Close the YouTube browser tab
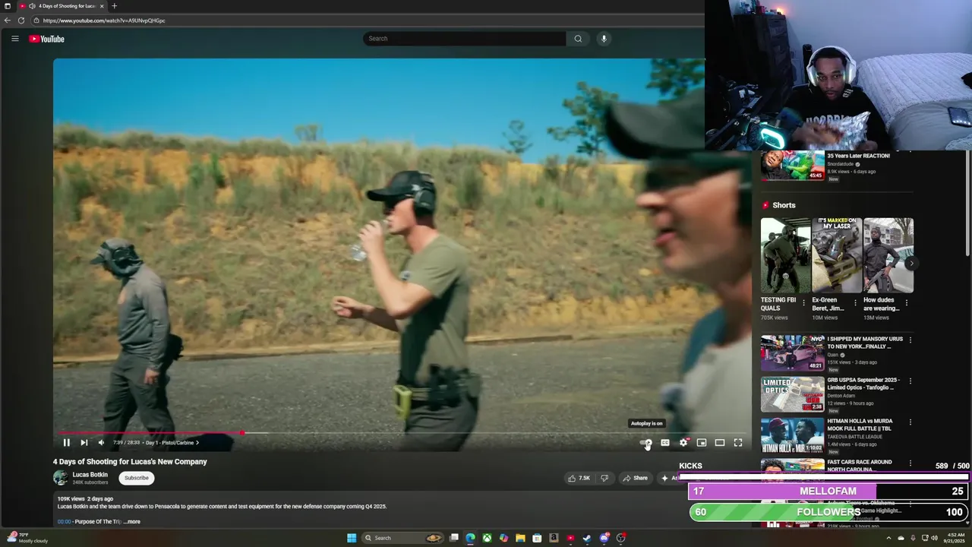Screen dimensions: 972x547 (x=102, y=6)
